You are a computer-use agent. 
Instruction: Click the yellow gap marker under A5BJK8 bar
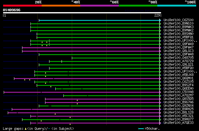(46, 76)
